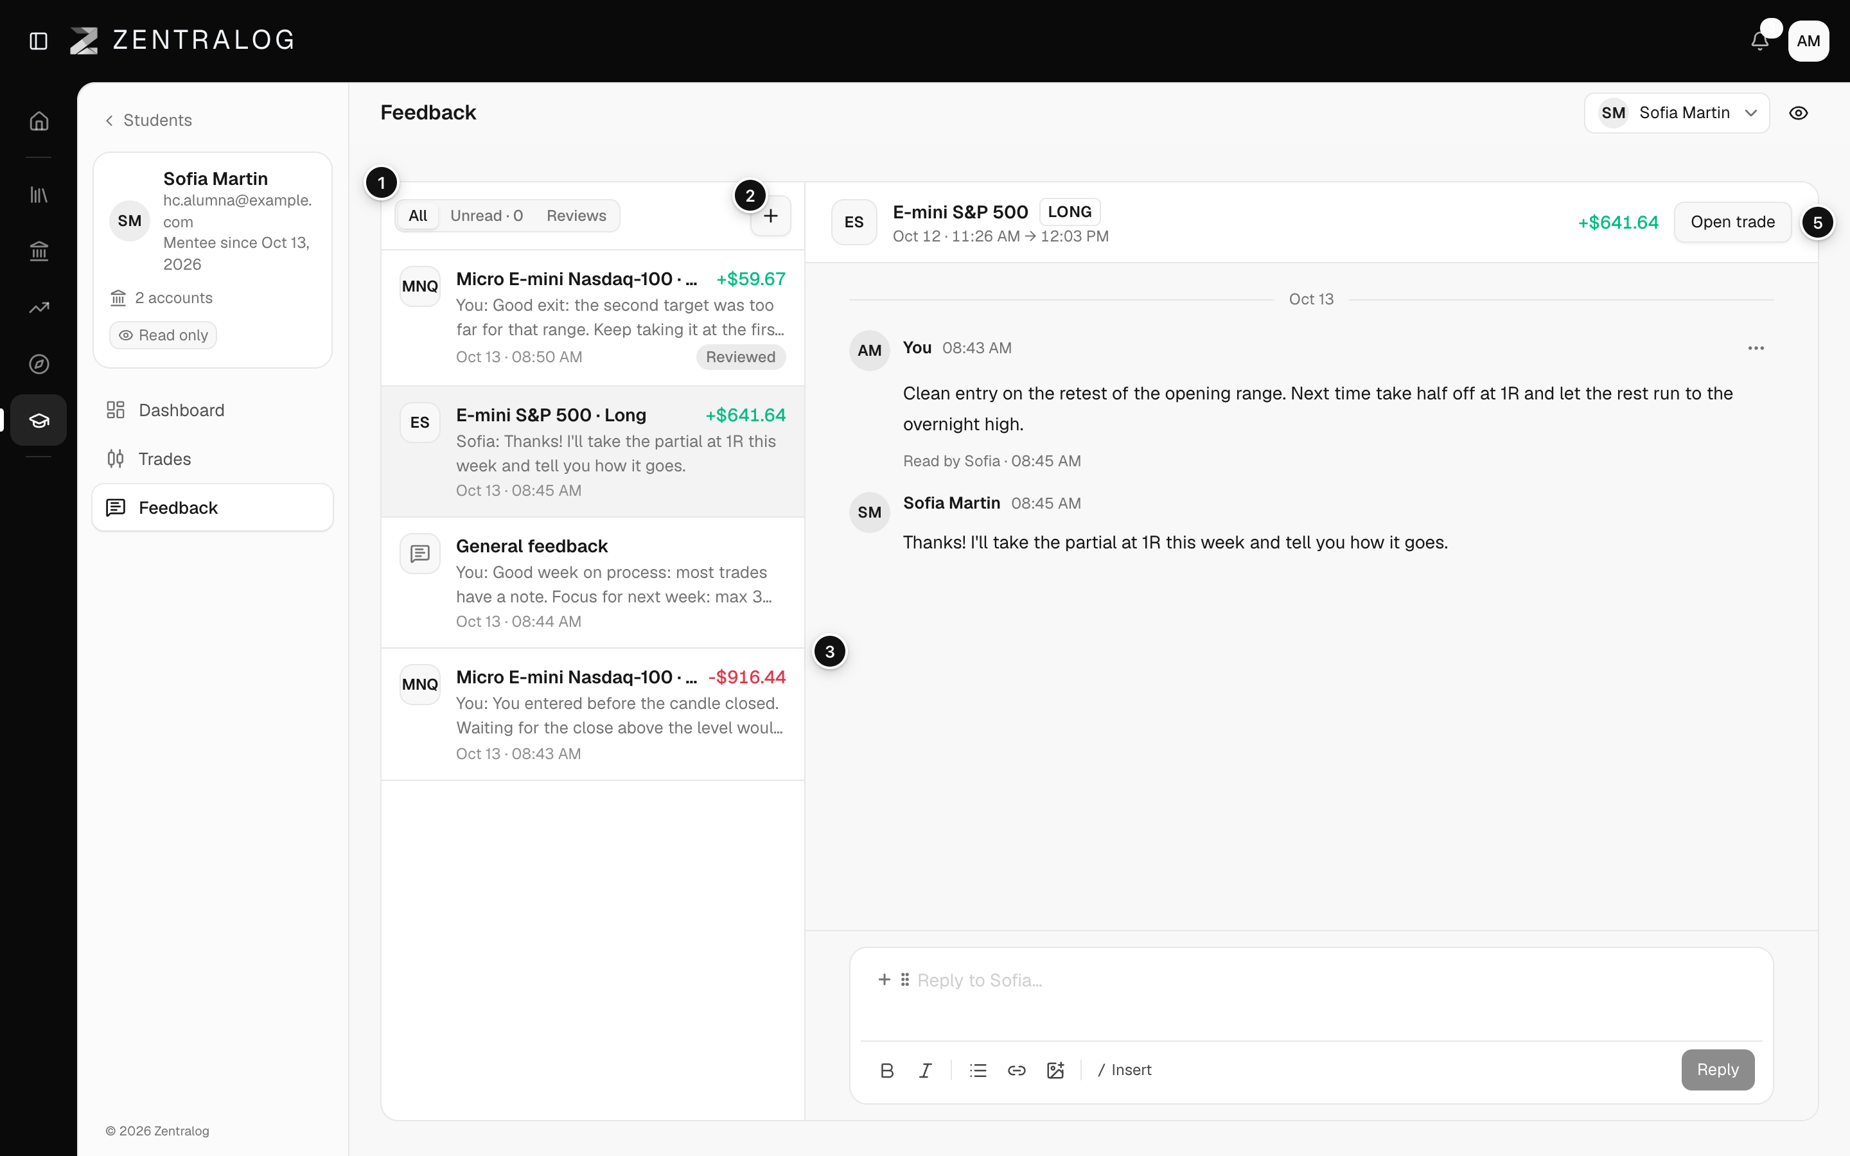
Task: Open the graduation cap mentoring icon
Action: coord(39,420)
